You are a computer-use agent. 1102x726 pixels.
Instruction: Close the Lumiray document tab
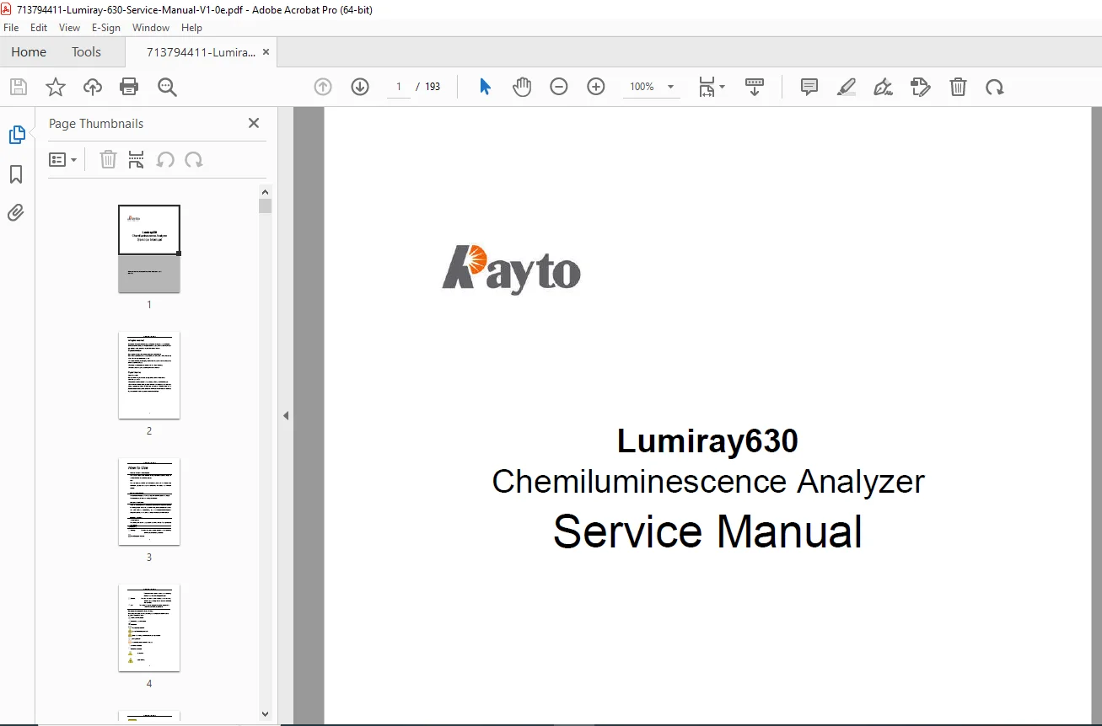point(266,52)
